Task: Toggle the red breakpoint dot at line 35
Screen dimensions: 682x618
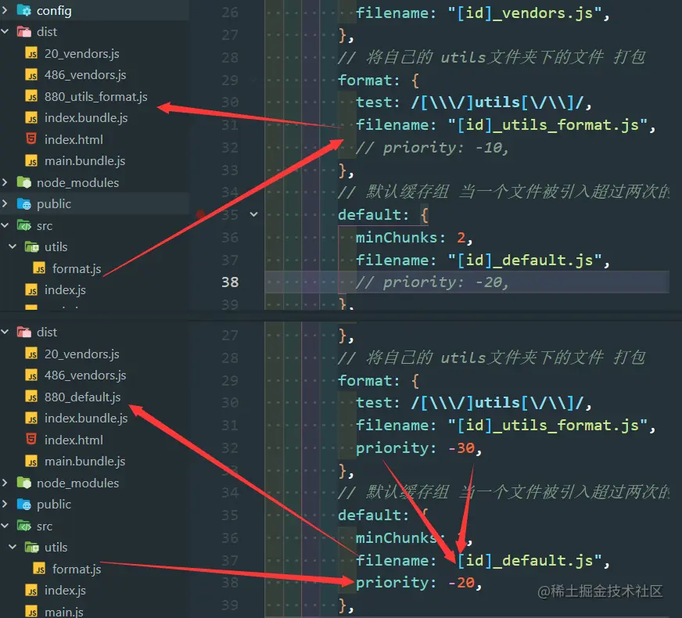Action: point(200,214)
